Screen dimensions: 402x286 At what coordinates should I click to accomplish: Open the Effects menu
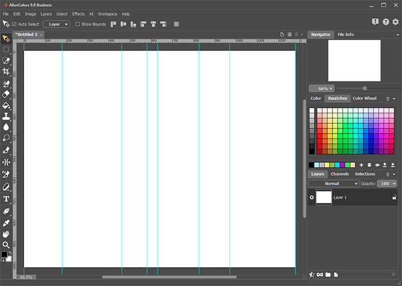(78, 14)
